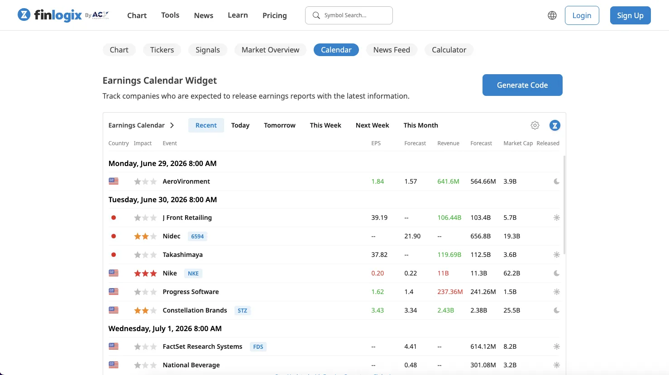
Task: Select the This Month tab
Action: (x=421, y=125)
